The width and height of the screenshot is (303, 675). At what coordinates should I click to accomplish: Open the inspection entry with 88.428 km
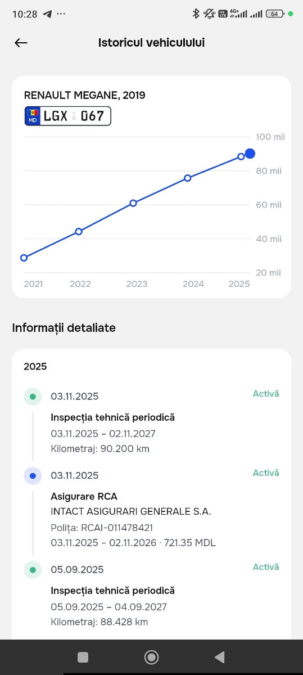tap(112, 591)
